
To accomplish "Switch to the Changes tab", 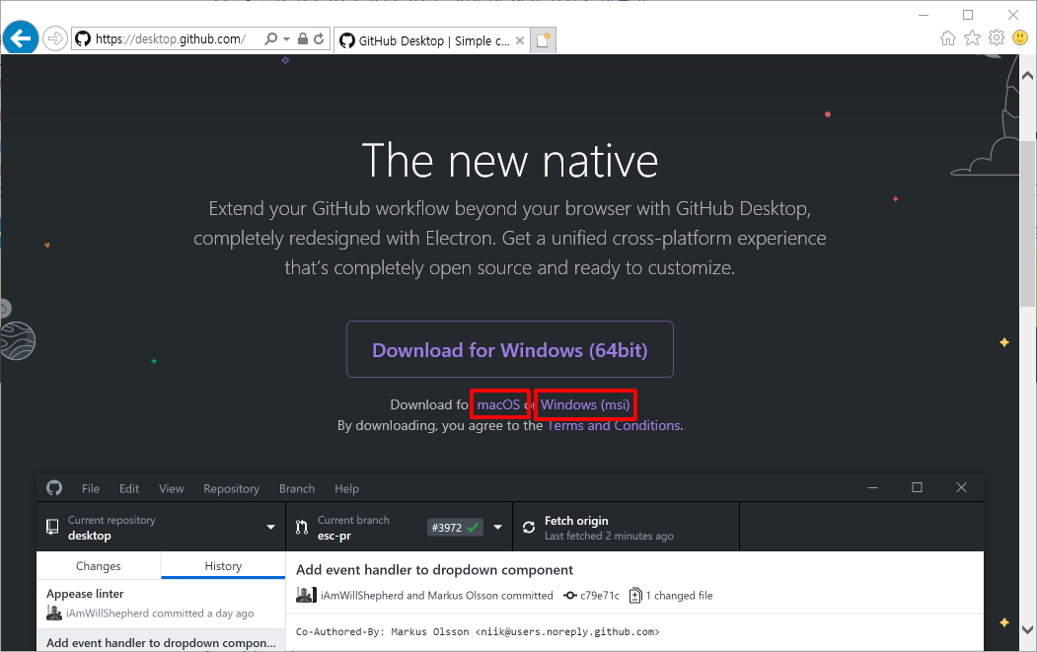I will point(99,566).
